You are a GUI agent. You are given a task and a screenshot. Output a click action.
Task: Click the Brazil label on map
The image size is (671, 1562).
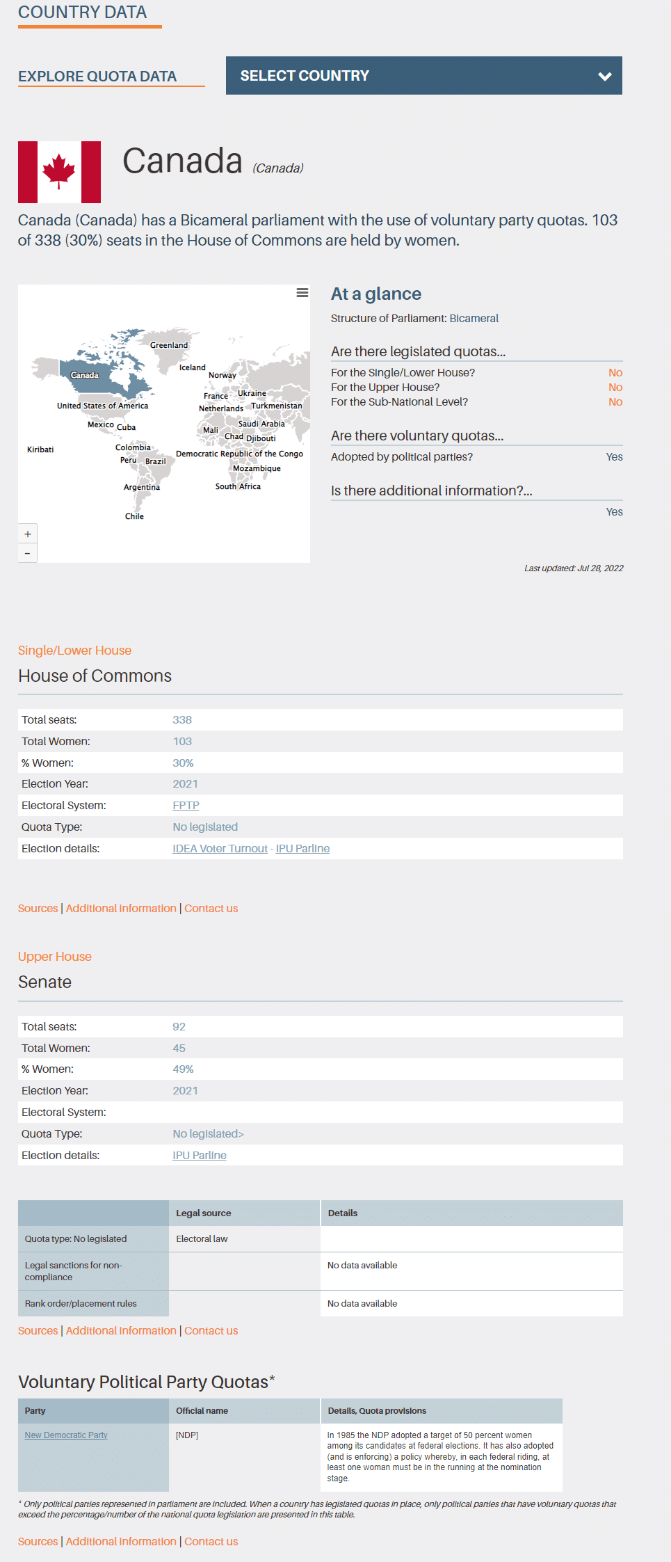click(x=155, y=461)
